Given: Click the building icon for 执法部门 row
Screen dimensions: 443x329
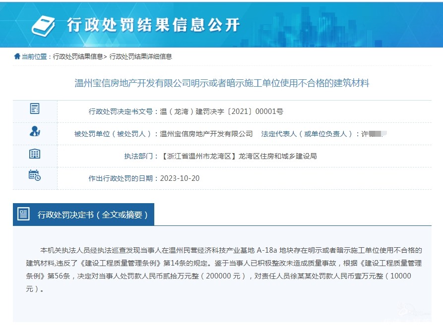Looking at the screenshot, I should 35,154.
